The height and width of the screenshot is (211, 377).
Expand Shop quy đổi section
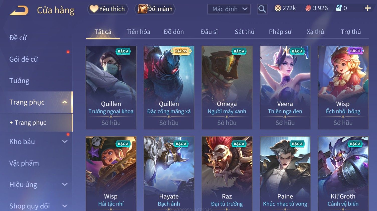pyautogui.click(x=65, y=206)
